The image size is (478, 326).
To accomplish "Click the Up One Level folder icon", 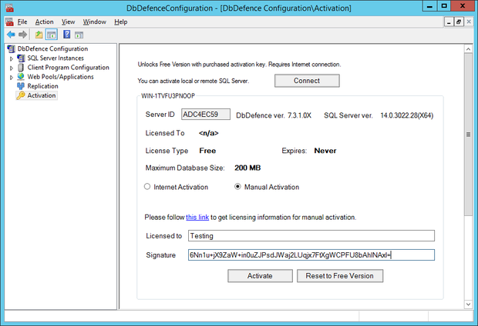I will pyautogui.click(x=39, y=35).
